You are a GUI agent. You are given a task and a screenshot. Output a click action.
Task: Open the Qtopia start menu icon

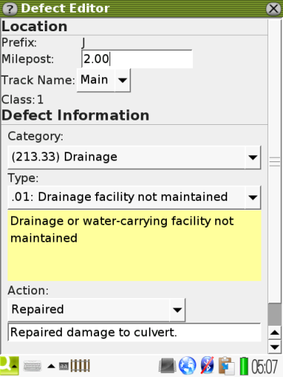(x=10, y=366)
